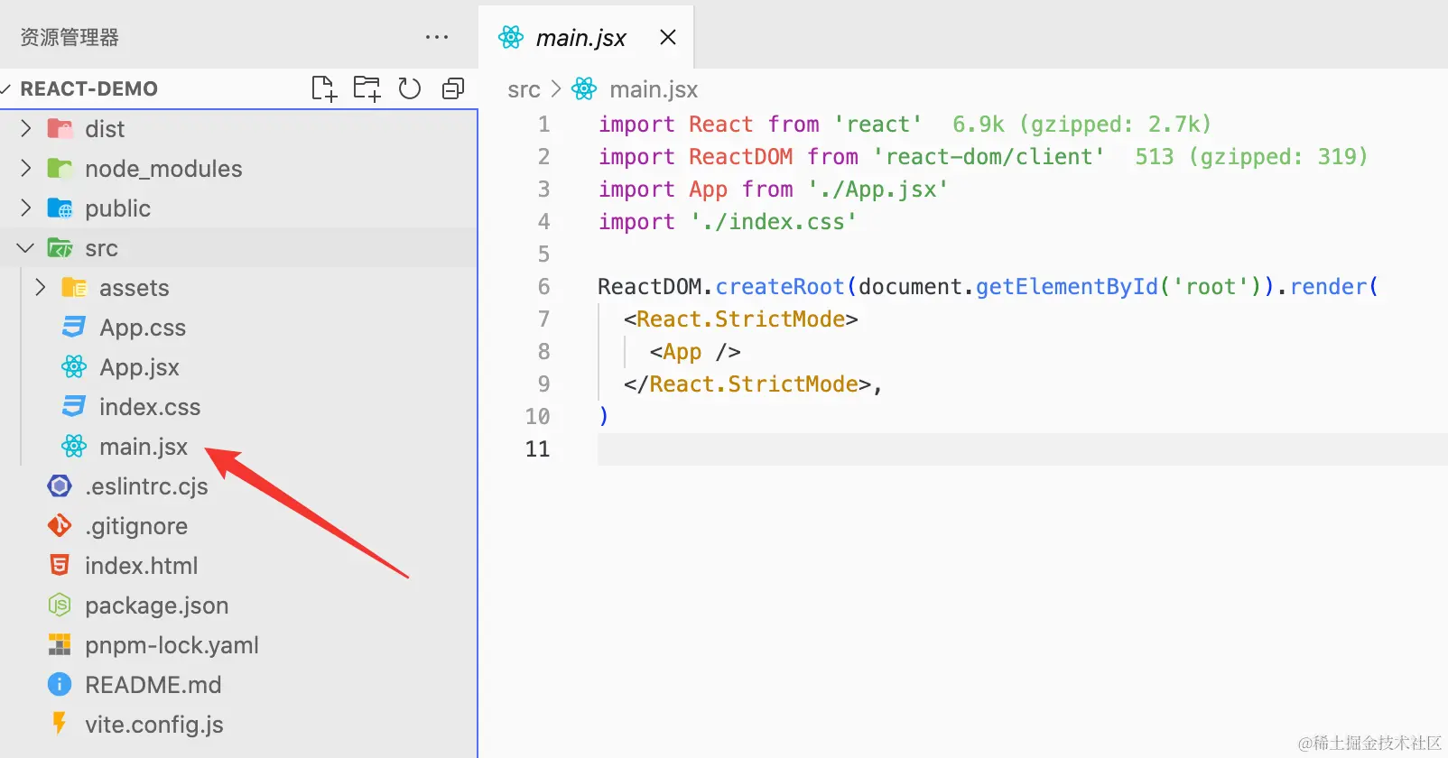Click the New File icon in explorer header
Screen dimensions: 1448x758
pos(323,88)
